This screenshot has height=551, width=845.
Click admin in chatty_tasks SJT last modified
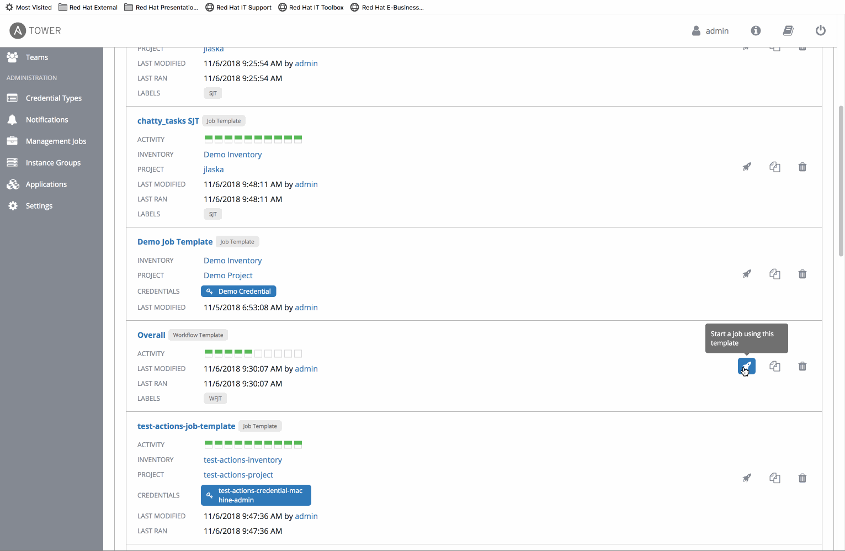pos(306,184)
